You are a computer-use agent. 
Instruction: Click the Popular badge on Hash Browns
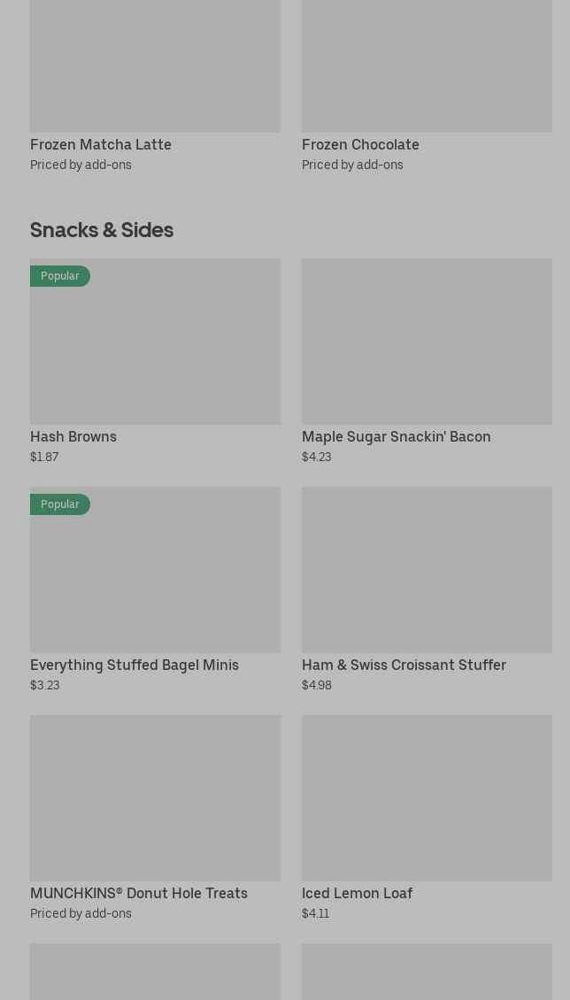point(60,276)
